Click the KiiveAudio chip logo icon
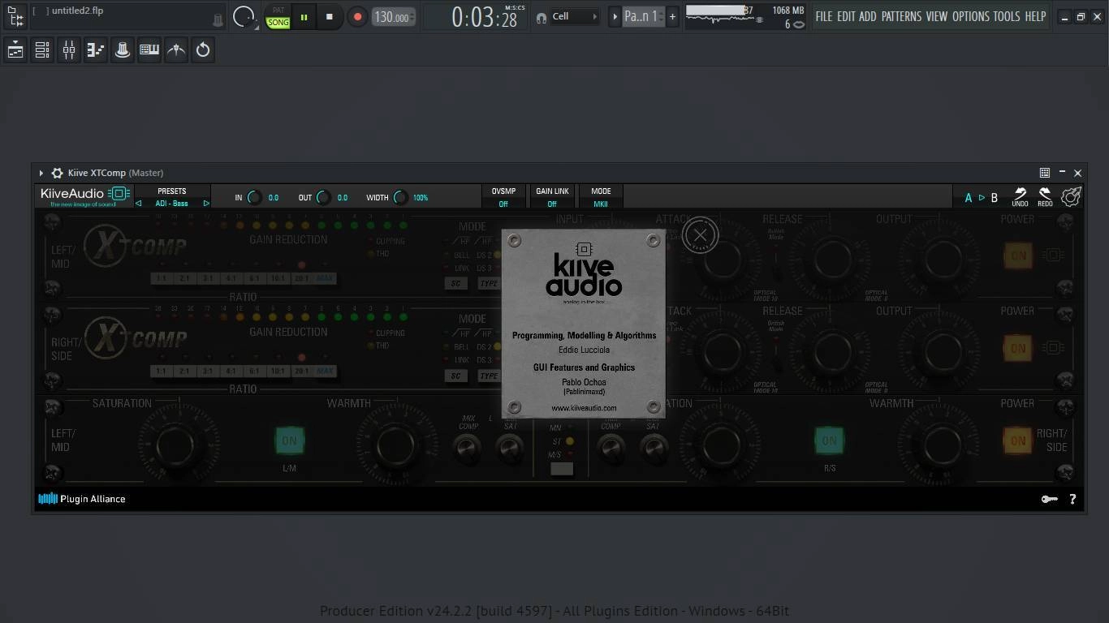Image resolution: width=1109 pixels, height=623 pixels. (x=119, y=193)
